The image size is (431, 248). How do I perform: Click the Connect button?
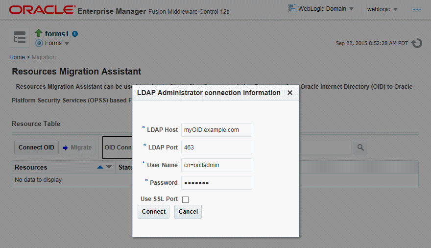[153, 212]
